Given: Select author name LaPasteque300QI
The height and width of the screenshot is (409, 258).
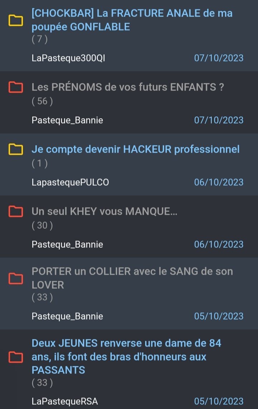Looking at the screenshot, I should pyautogui.click(x=68, y=58).
